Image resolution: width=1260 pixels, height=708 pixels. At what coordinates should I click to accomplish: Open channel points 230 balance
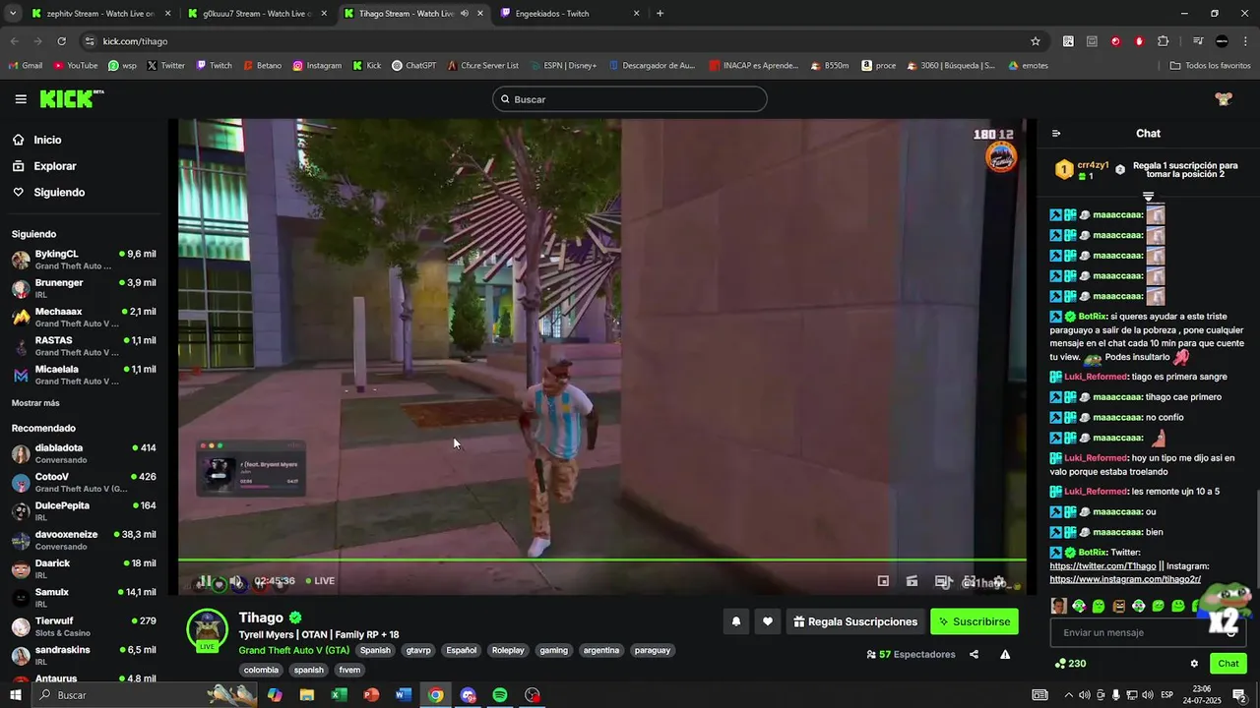pos(1070,664)
